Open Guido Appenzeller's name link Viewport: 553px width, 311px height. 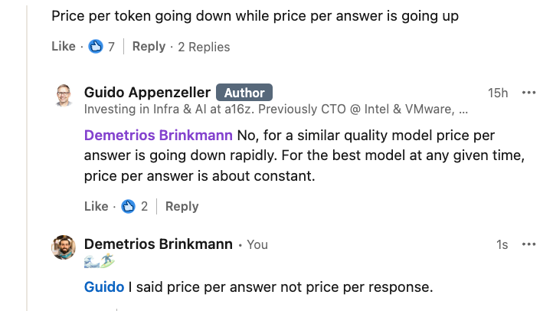tap(146, 93)
